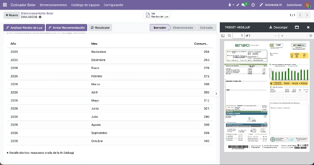Expand the debug tools dropdown arrow
The width and height of the screenshot is (314, 165).
[x=233, y=5]
